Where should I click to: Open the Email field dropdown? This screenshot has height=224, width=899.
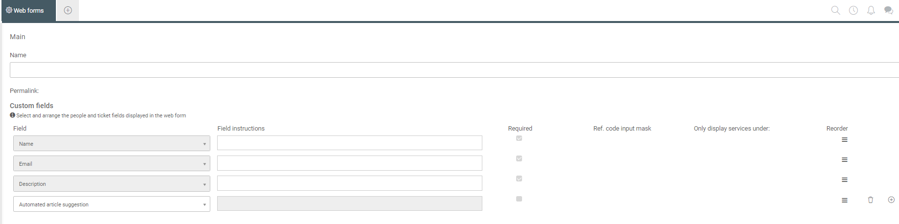click(x=112, y=163)
